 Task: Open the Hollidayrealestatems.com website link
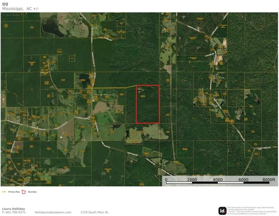pos(53,212)
